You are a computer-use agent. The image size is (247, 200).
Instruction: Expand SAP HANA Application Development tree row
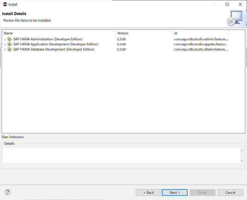[x=5, y=45]
